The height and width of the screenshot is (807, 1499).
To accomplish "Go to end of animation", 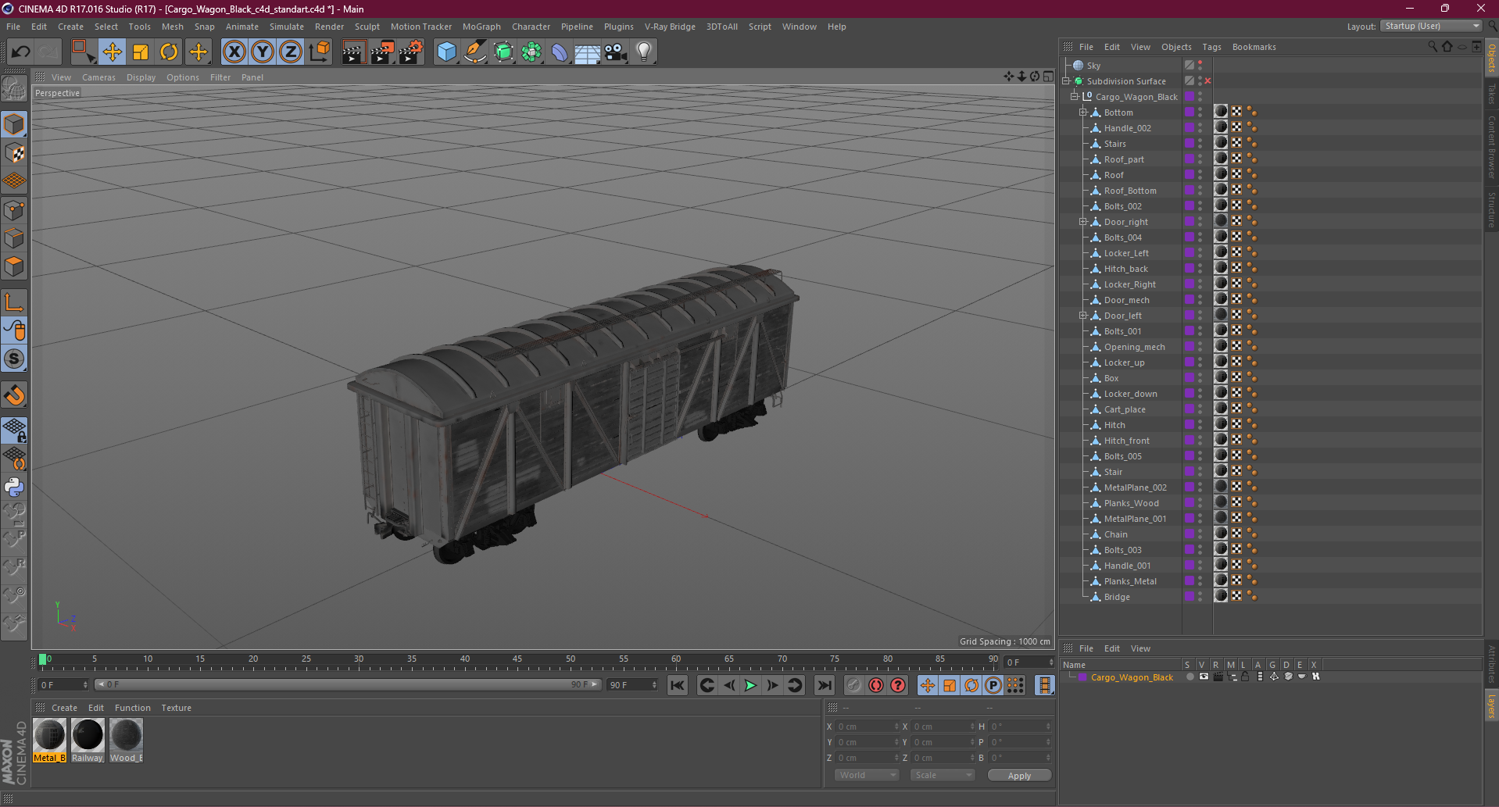I will pos(825,685).
